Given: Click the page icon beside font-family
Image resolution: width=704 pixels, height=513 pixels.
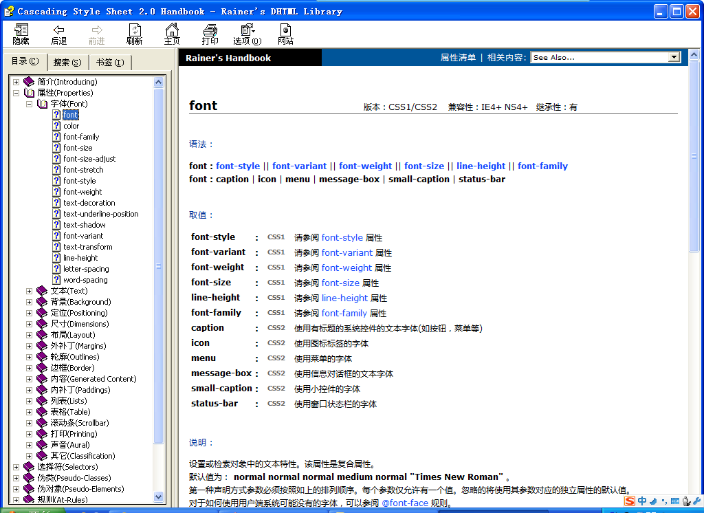Looking at the screenshot, I should [56, 137].
